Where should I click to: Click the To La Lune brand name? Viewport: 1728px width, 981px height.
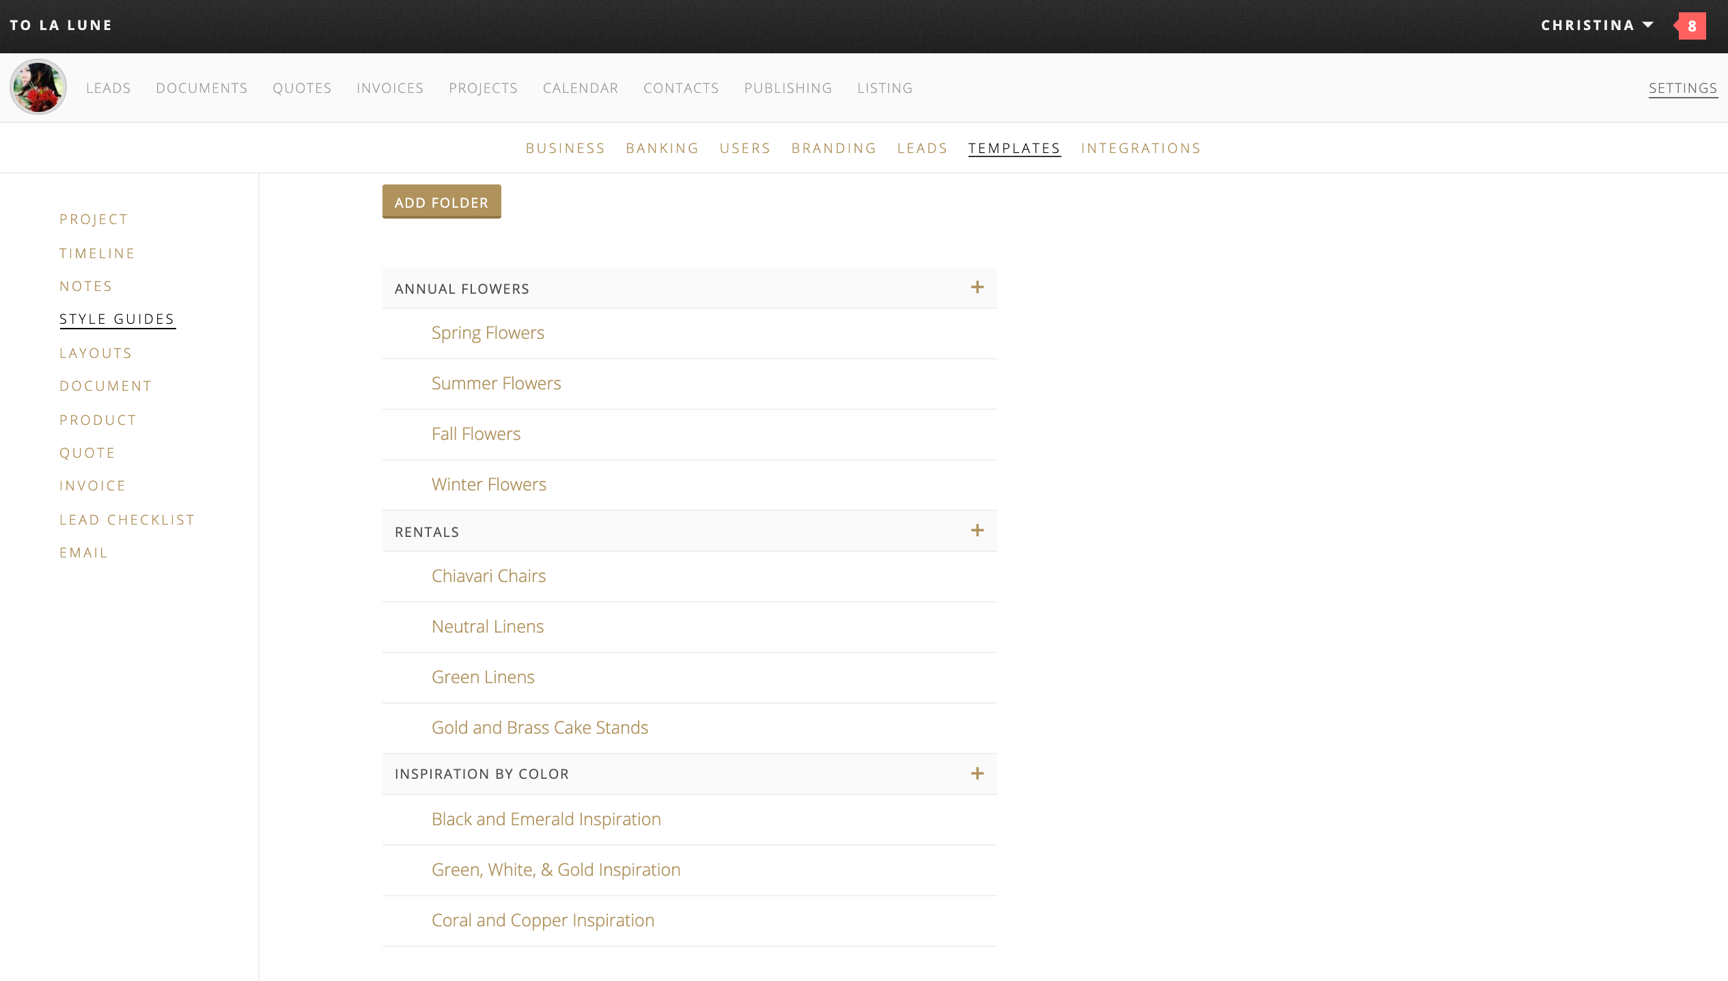click(x=61, y=25)
